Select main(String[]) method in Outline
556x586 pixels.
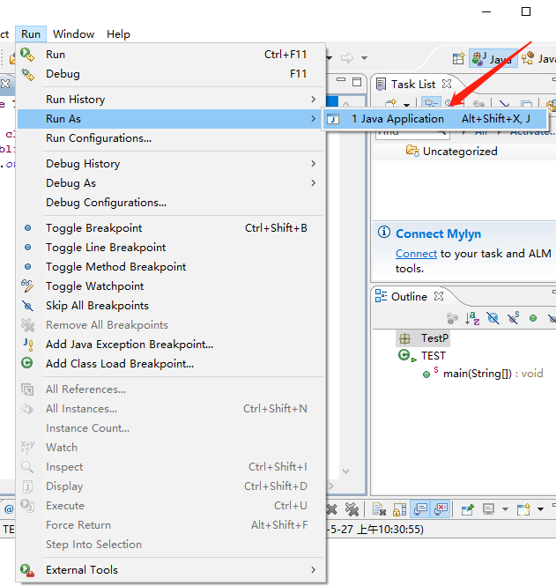(481, 374)
